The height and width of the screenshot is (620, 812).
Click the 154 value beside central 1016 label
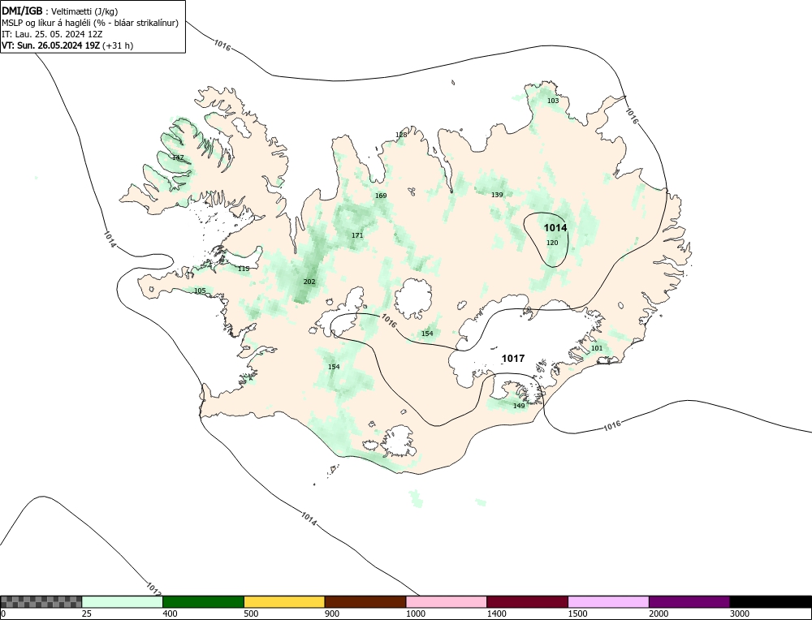pos(427,334)
